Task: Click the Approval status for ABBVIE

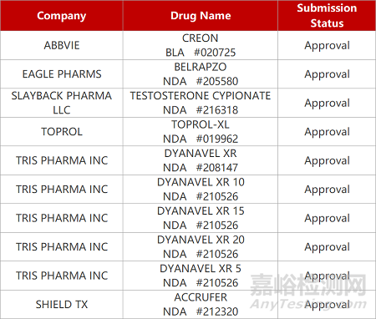Action: coord(327,45)
